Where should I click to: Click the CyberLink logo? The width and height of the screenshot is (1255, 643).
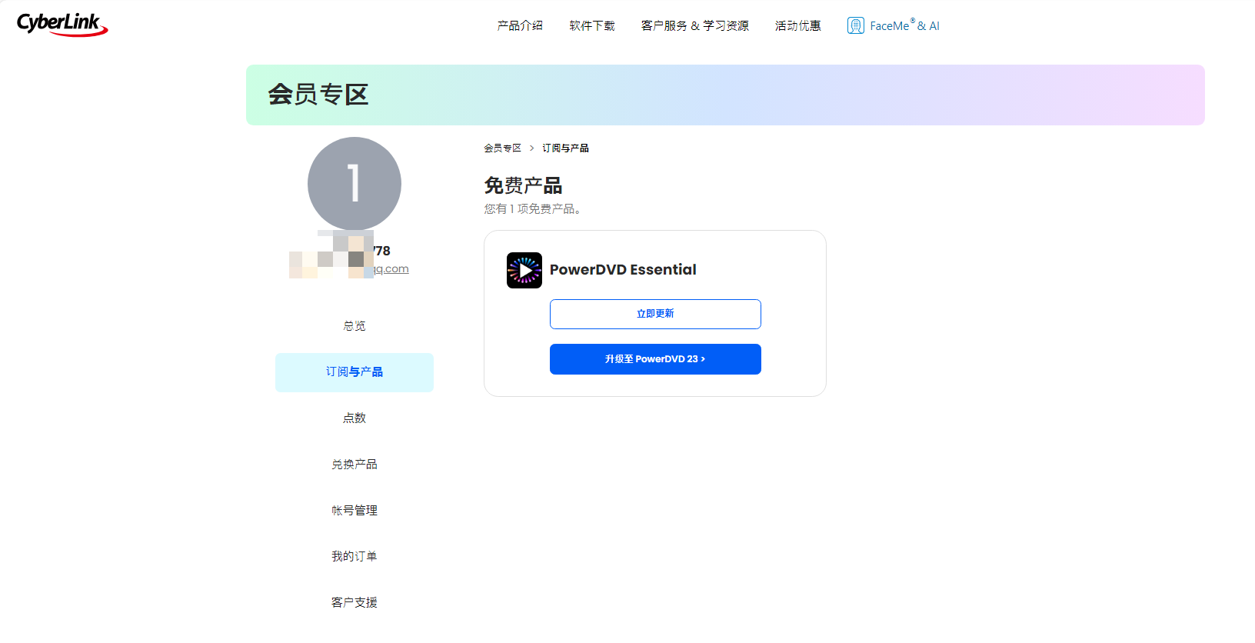62,24
